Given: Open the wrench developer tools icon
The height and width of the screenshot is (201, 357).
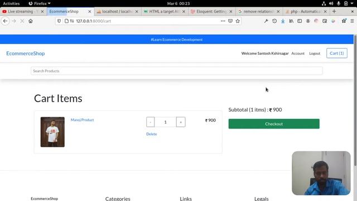Looking at the screenshot, I should coord(266,21).
